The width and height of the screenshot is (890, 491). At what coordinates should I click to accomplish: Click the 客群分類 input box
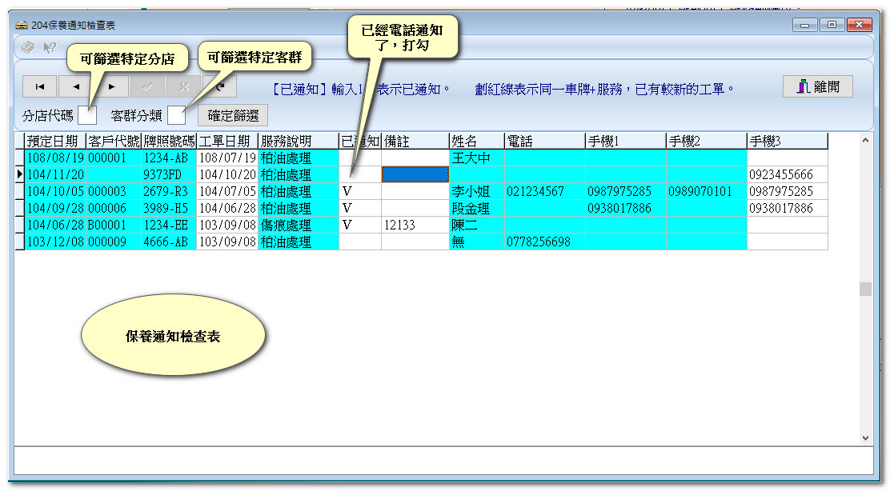click(176, 116)
